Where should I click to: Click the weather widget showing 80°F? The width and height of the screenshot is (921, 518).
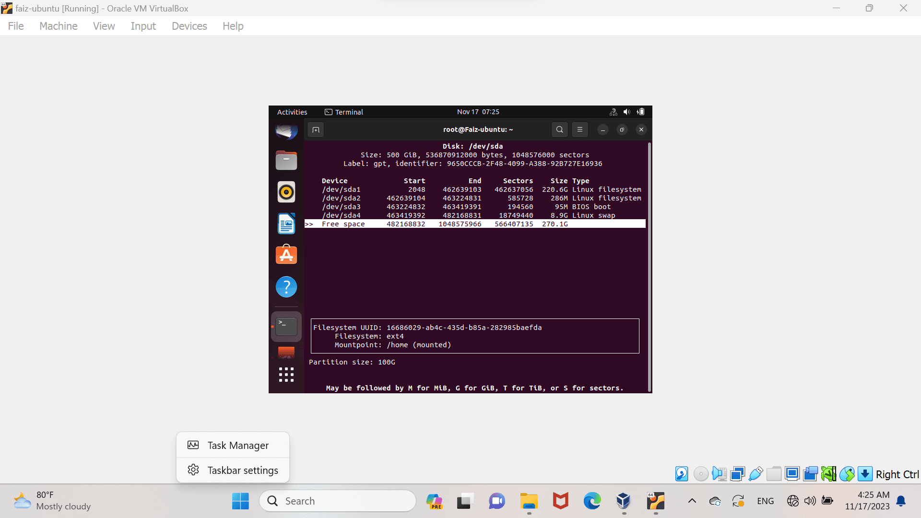coord(52,501)
